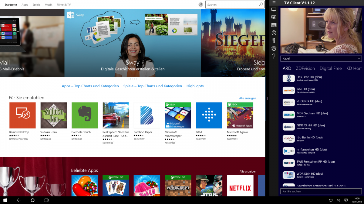Click the Kanäle suchen search field
The height and width of the screenshot is (204, 364).
click(321, 191)
